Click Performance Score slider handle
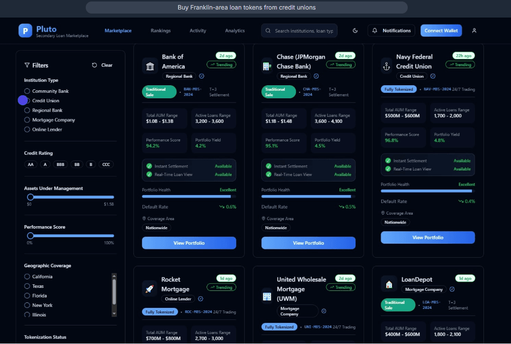511x344 pixels. click(30, 236)
